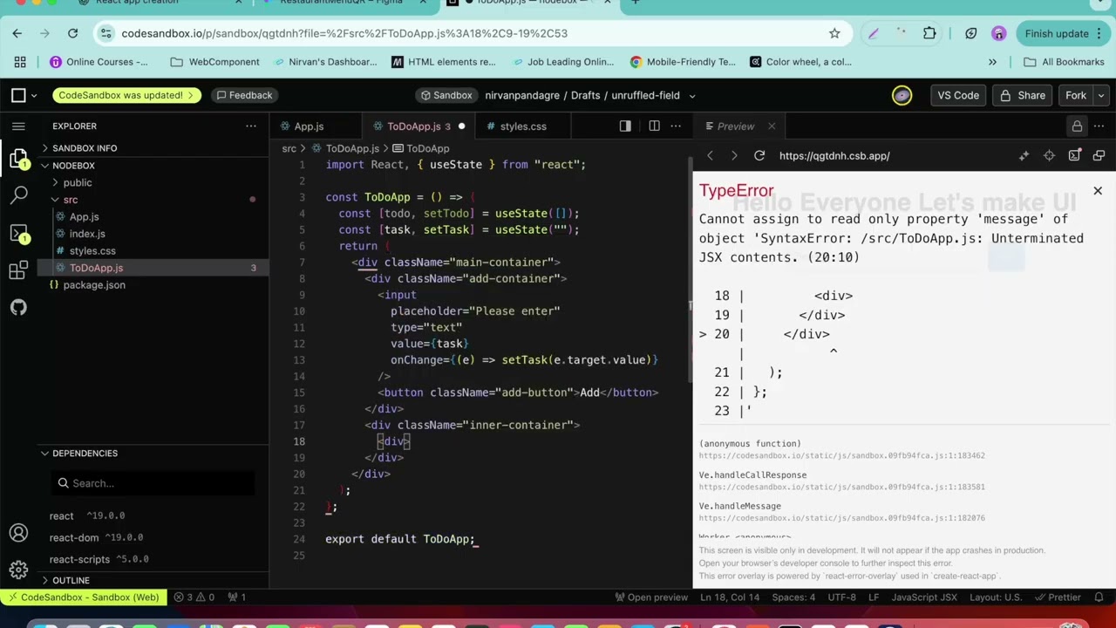1116x628 pixels.
Task: Open the Explorer more actions ellipsis
Action: pyautogui.click(x=251, y=126)
